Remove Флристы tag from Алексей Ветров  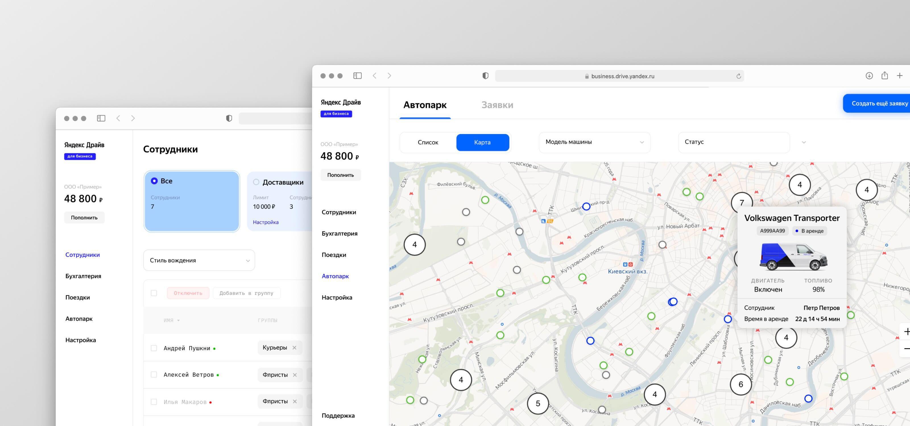point(295,375)
